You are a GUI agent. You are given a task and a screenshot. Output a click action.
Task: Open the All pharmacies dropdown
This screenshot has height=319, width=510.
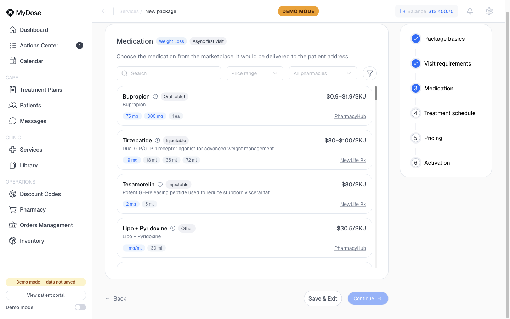coord(323,73)
